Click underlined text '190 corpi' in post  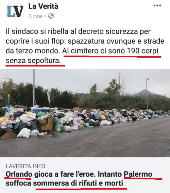[142, 51]
